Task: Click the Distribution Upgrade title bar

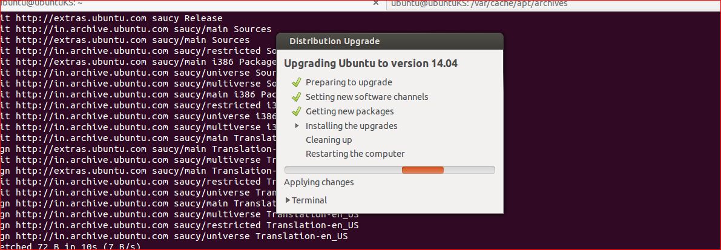Action: tap(389, 42)
